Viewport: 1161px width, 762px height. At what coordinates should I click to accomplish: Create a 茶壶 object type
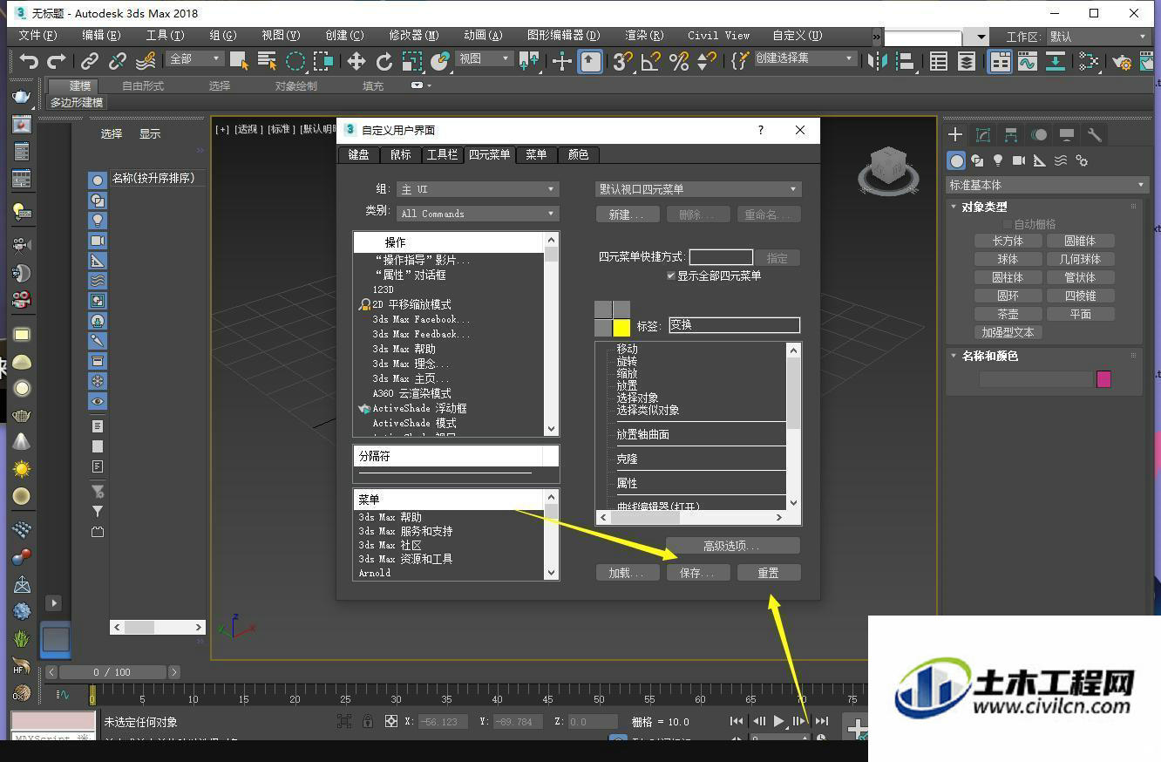pos(1008,314)
